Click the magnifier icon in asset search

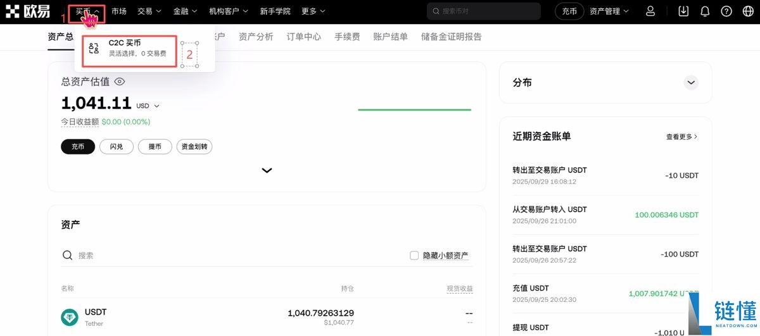point(67,255)
